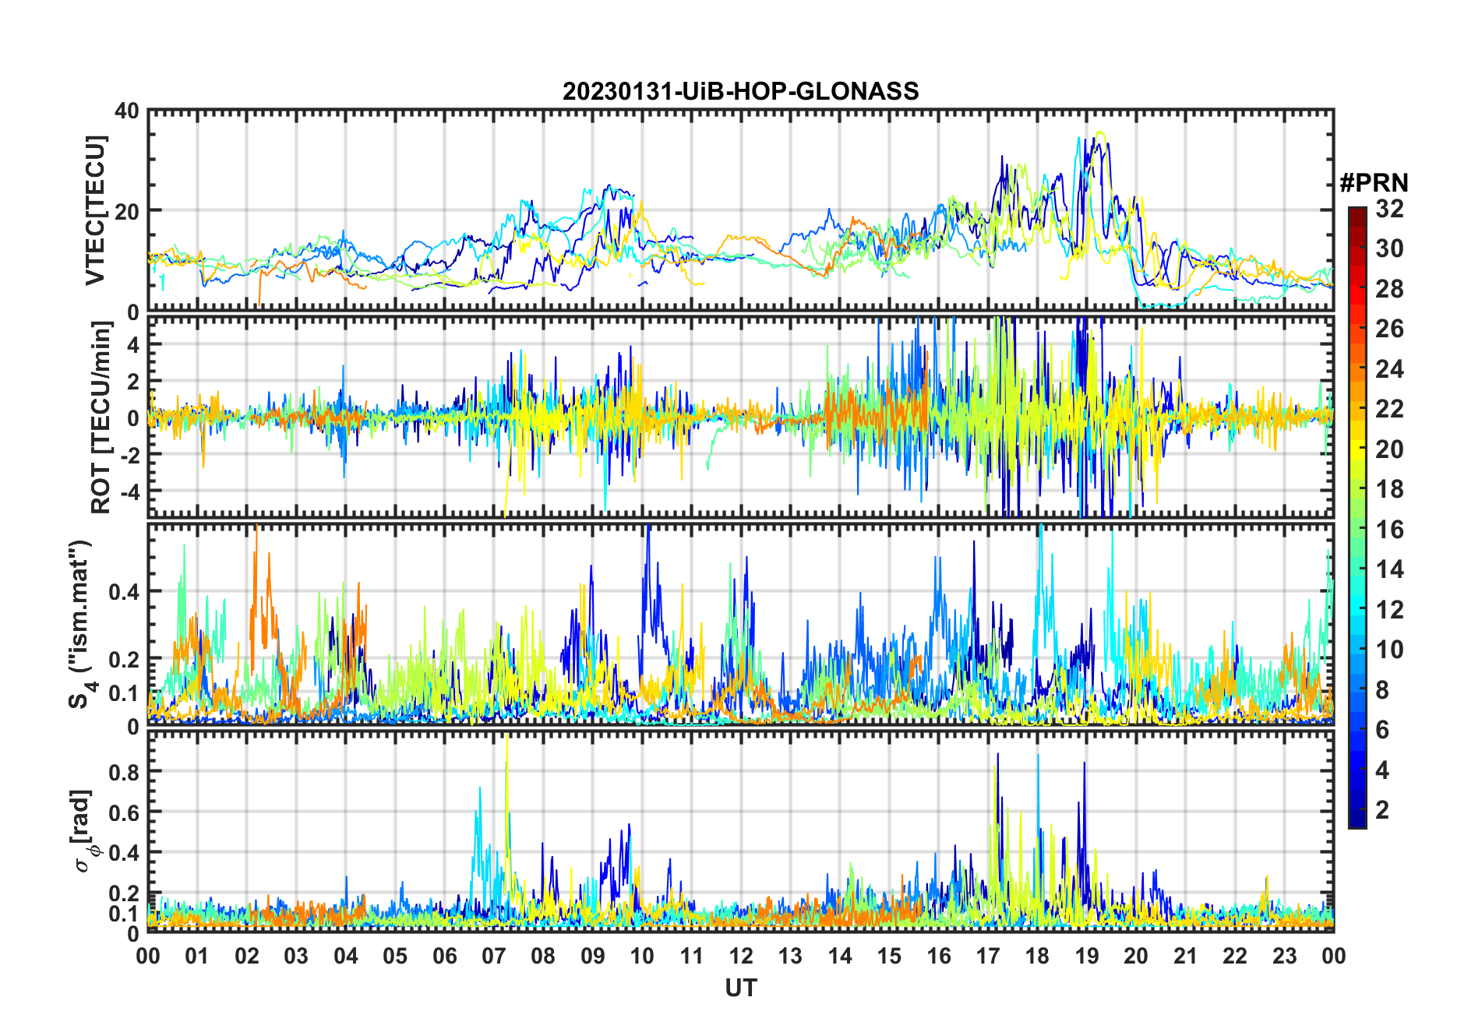Click inside the σφ plot panel
Viewport: 1482px width, 1036px height.
click(740, 831)
